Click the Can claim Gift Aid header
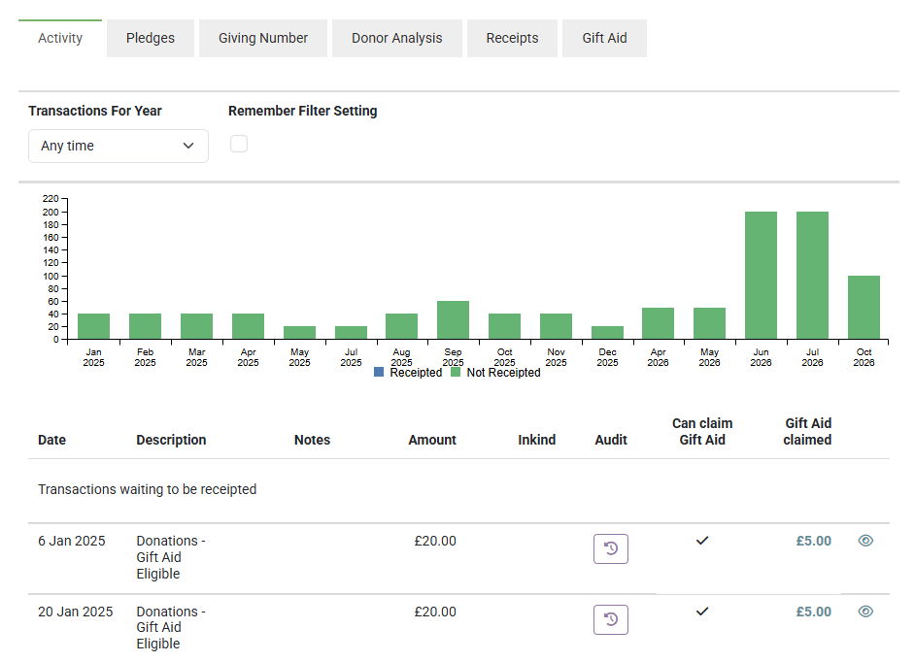This screenshot has width=915, height=662. point(702,432)
